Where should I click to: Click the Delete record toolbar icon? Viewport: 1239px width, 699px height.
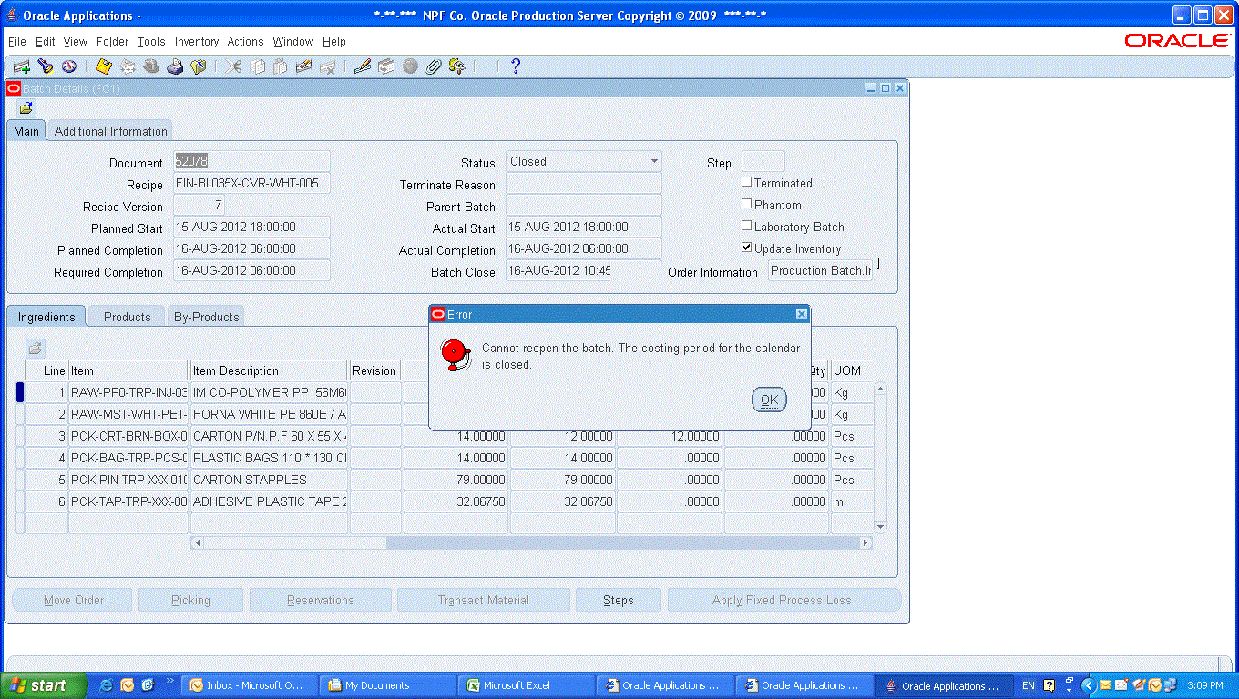pos(328,66)
